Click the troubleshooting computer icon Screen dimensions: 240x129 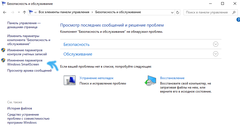click(70, 80)
